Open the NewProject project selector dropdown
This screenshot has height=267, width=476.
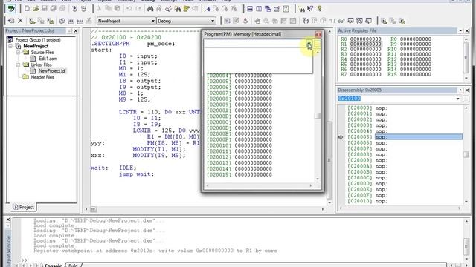pos(152,21)
